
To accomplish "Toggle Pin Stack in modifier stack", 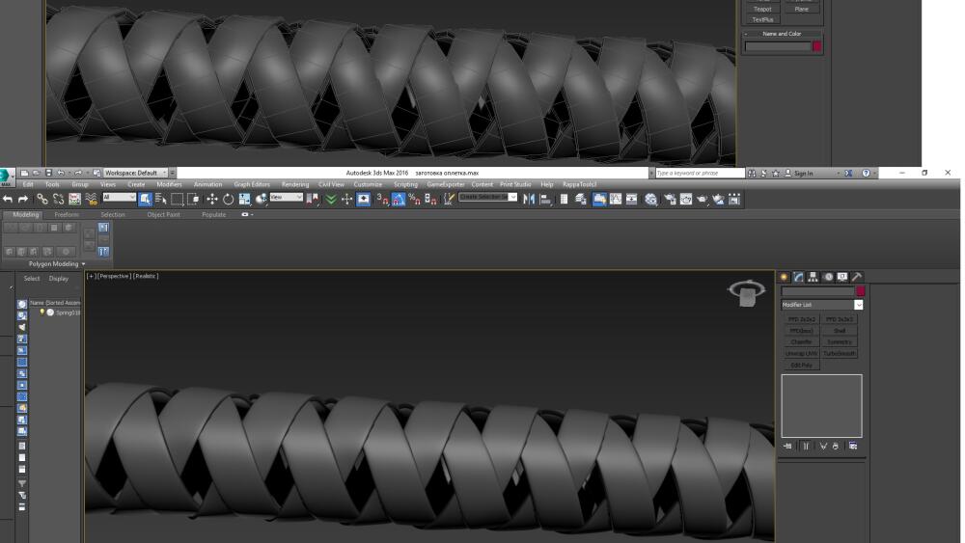I will click(787, 446).
